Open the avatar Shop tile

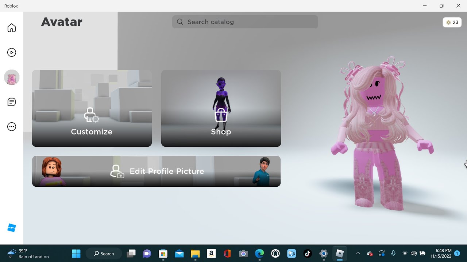point(221,108)
